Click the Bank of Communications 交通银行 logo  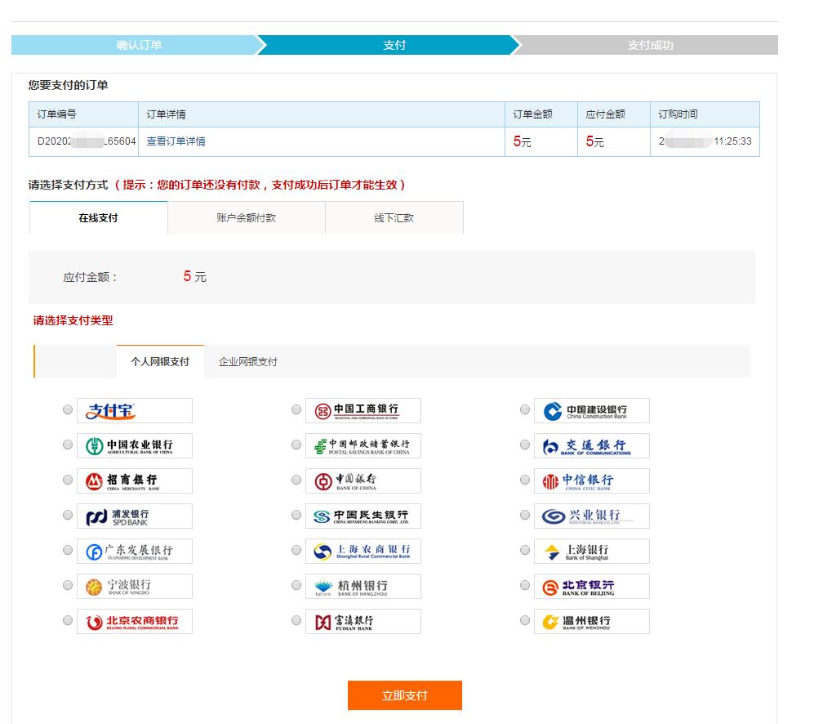pos(592,445)
